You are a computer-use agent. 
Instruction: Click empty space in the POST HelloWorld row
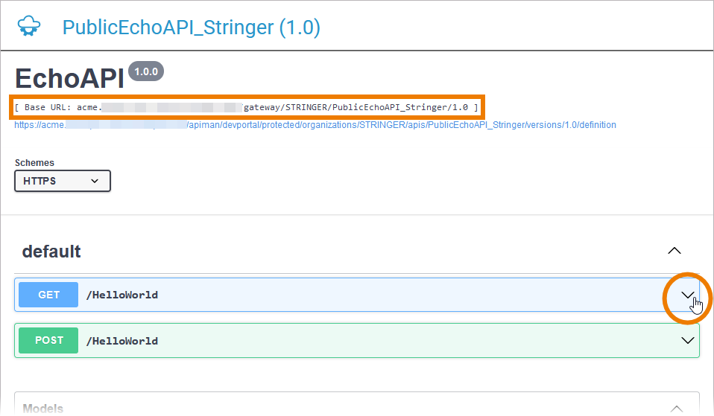pos(410,341)
